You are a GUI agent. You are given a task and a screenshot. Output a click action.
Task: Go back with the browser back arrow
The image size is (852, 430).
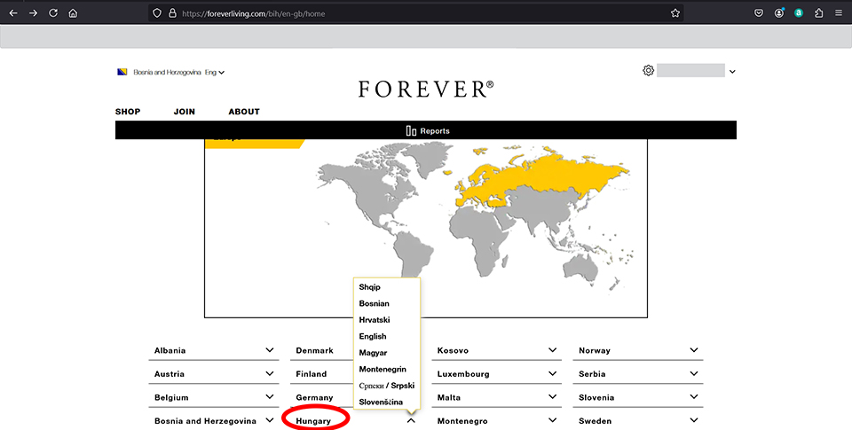click(13, 13)
